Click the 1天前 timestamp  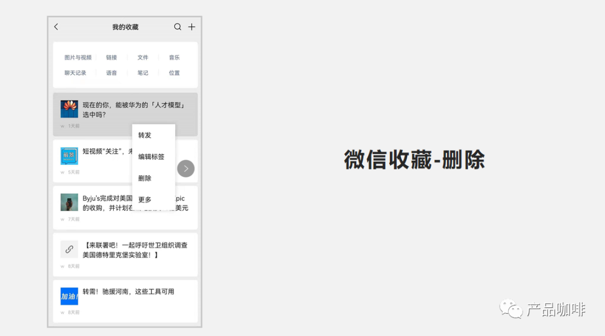pyautogui.click(x=74, y=126)
